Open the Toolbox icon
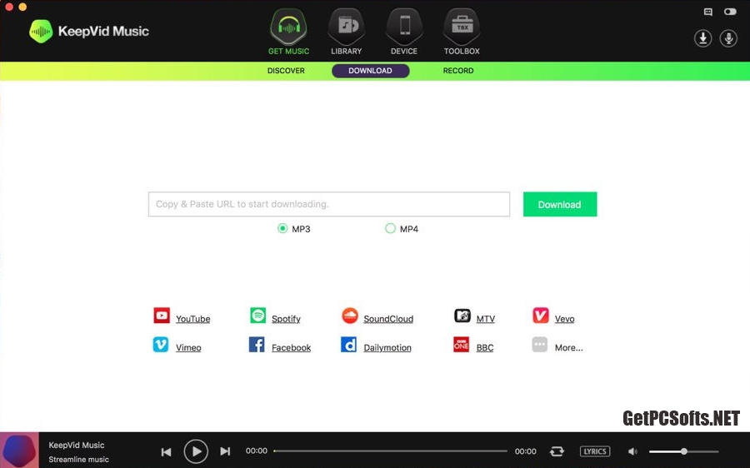The width and height of the screenshot is (750, 468). [462, 27]
